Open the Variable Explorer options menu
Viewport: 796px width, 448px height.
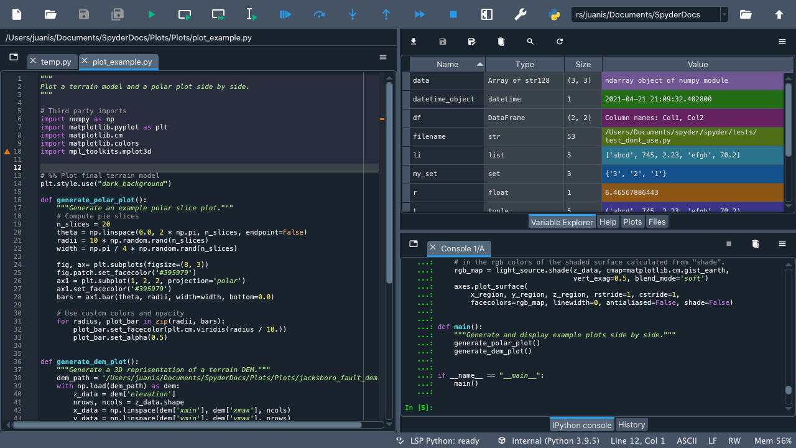pyautogui.click(x=782, y=42)
